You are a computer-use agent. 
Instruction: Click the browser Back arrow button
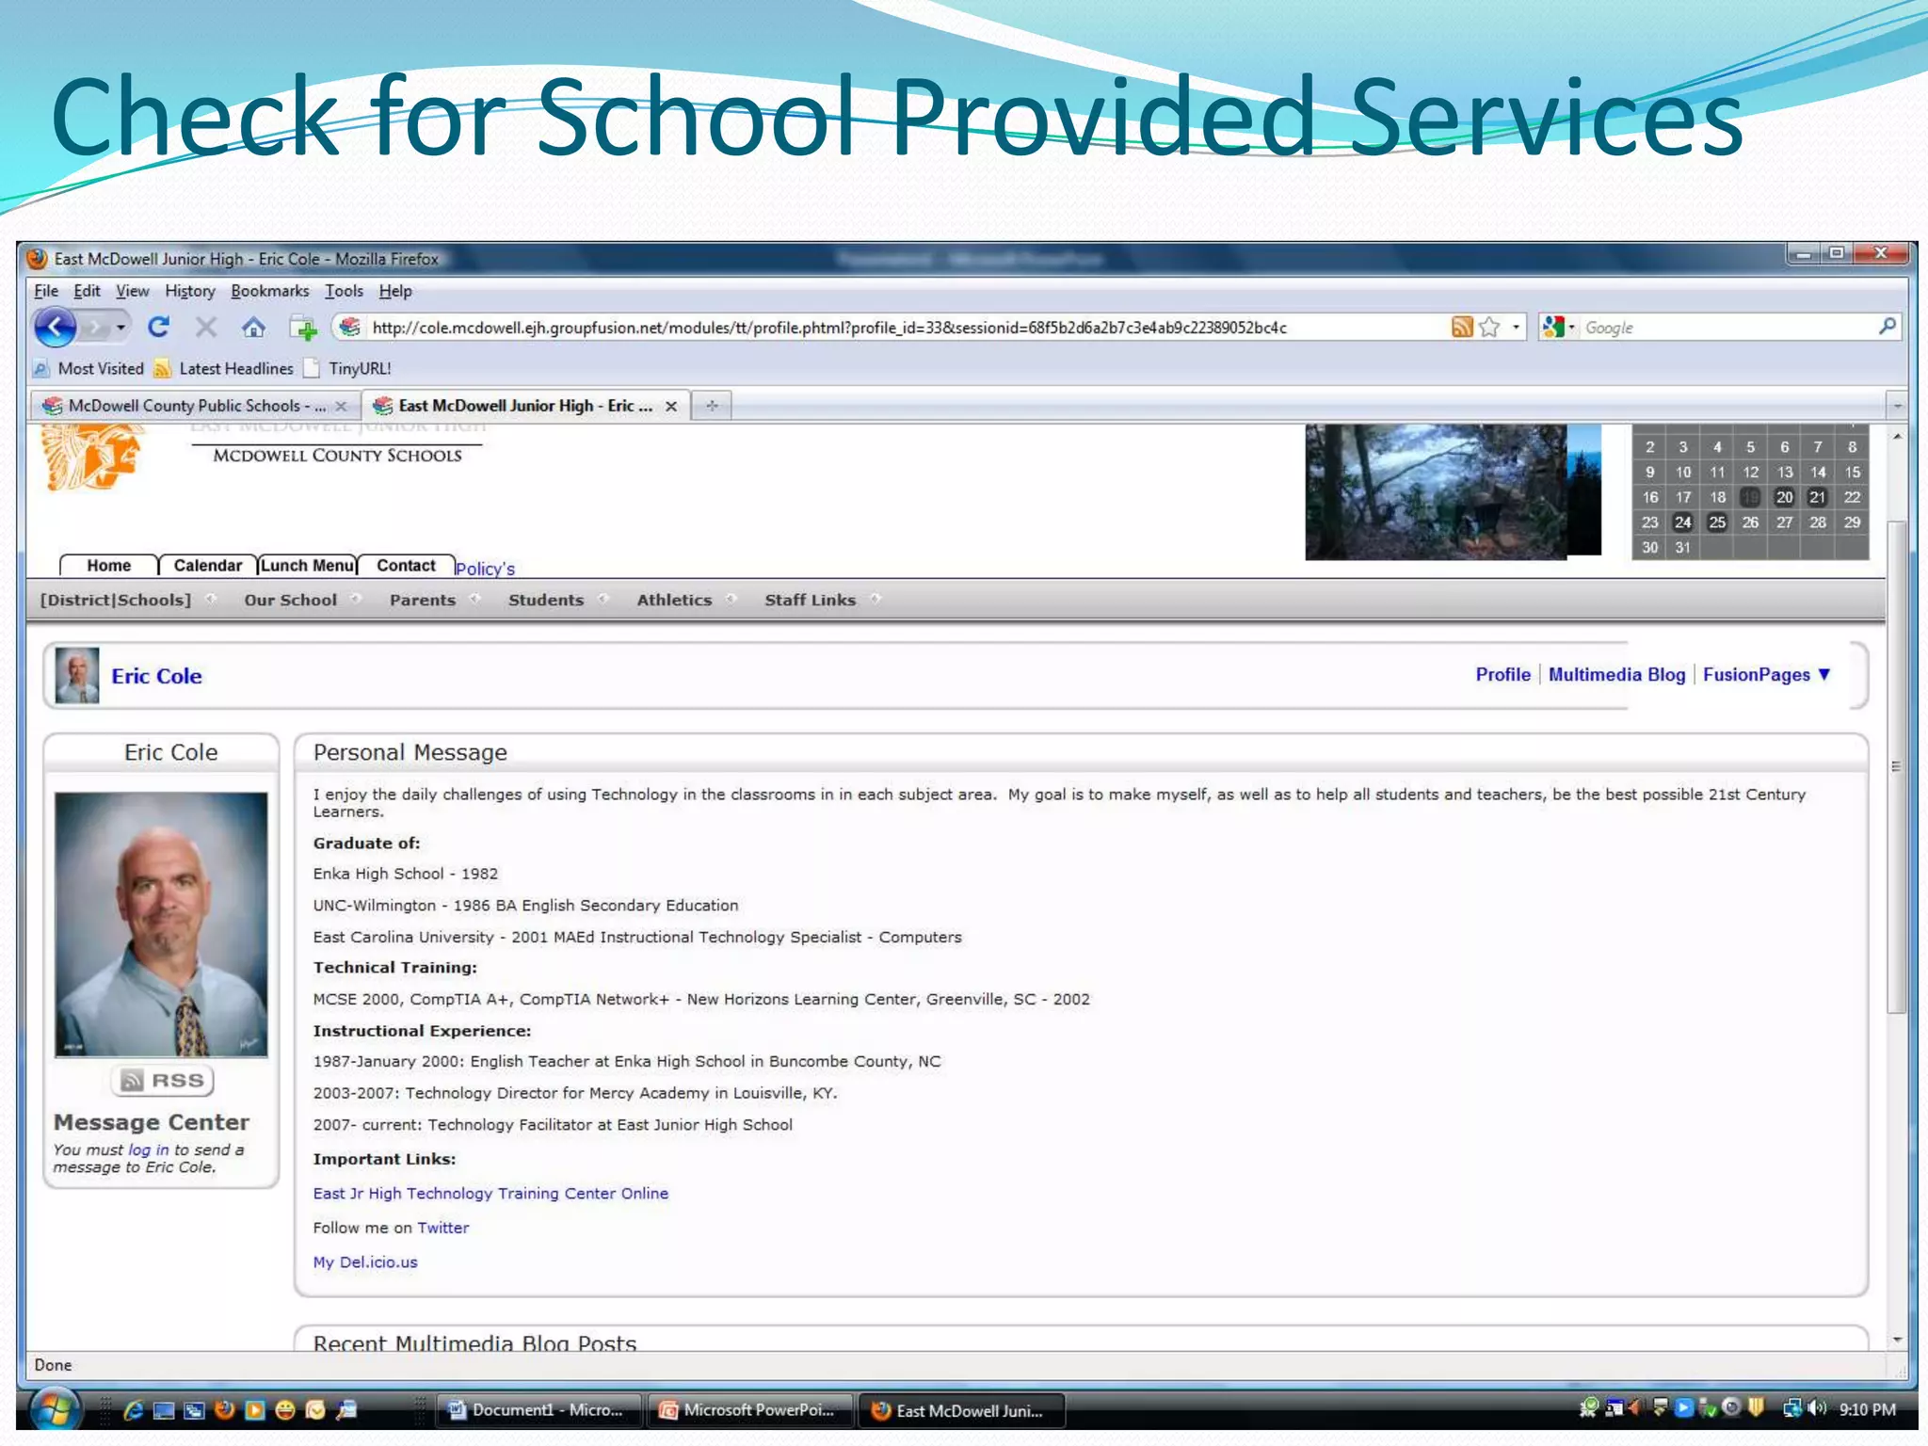56,328
